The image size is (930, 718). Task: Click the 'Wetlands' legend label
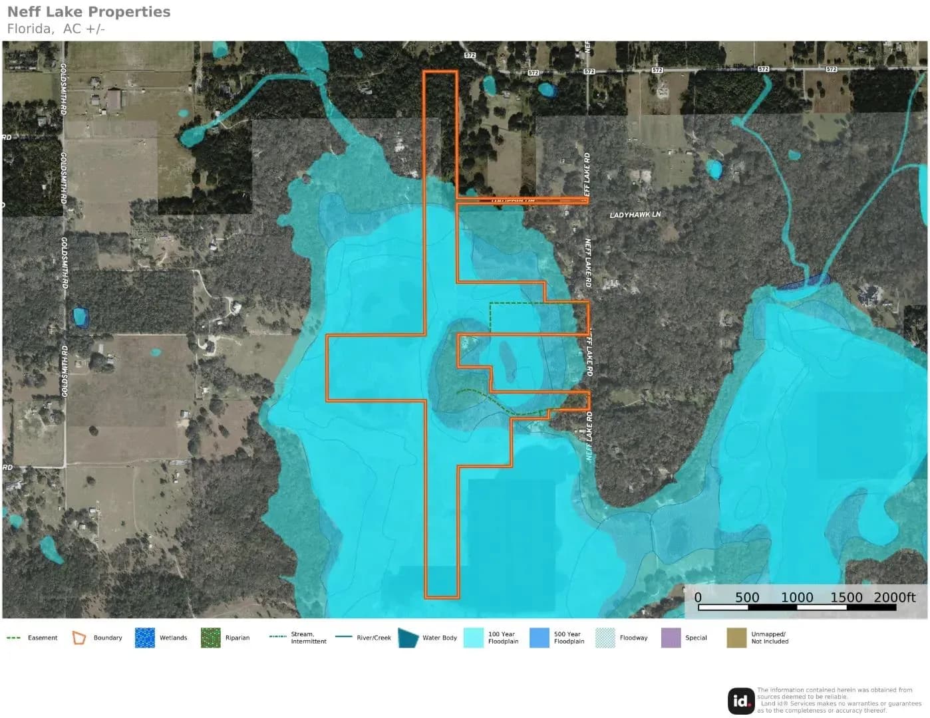coord(174,638)
